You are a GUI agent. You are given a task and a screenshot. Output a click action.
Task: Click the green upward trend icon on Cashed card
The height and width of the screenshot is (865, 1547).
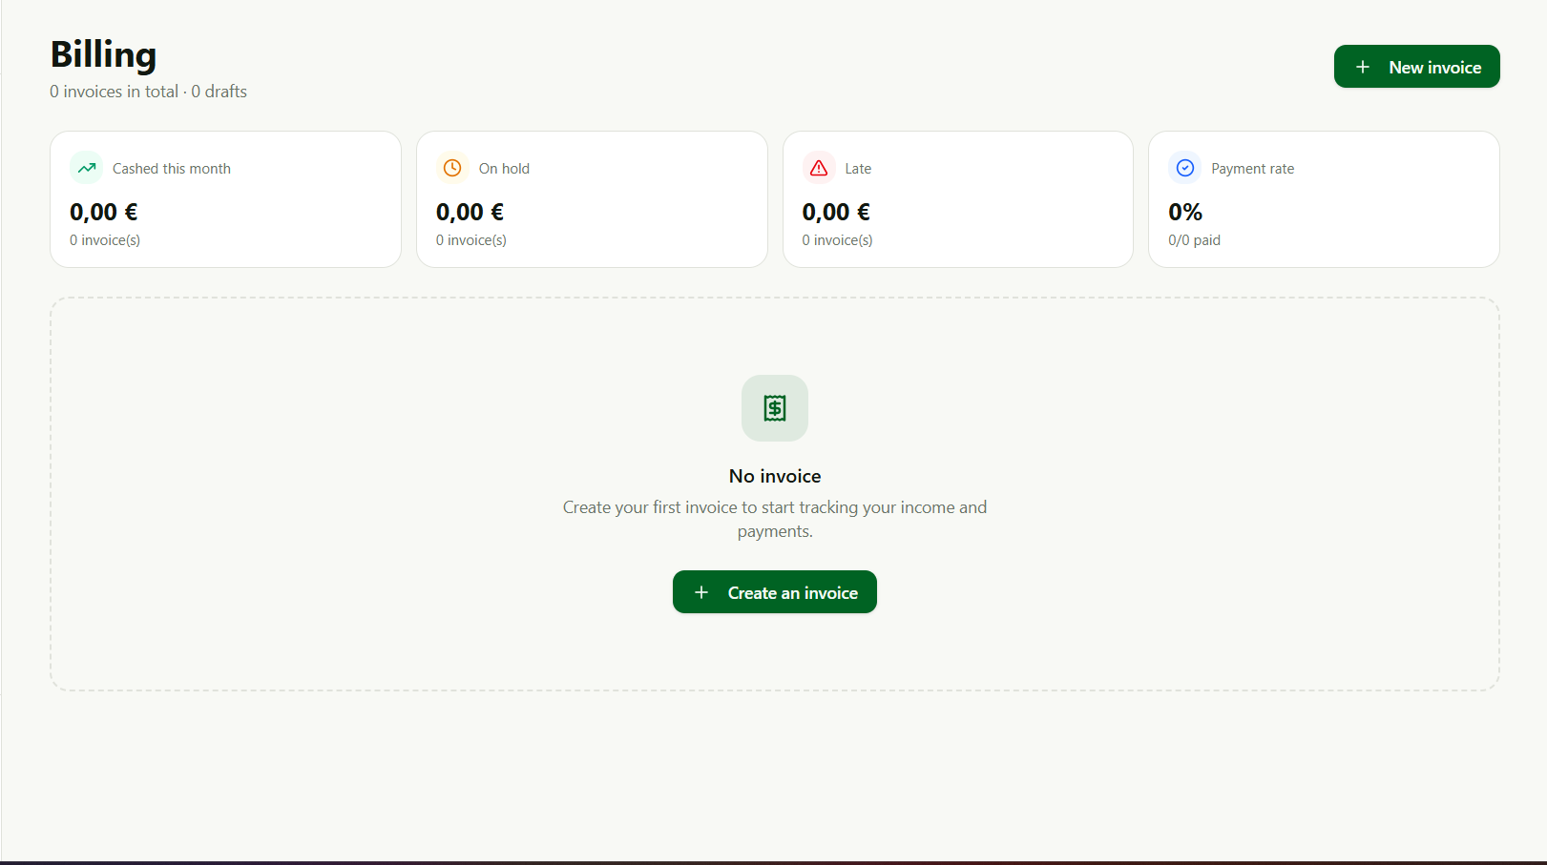coord(86,167)
